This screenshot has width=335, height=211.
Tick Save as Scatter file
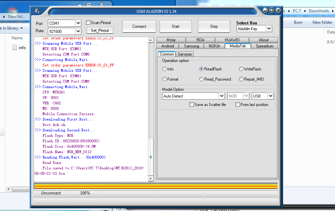point(192,105)
